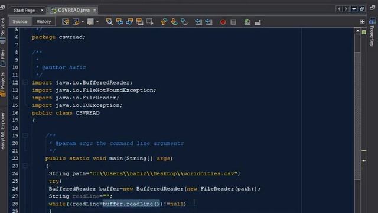This screenshot has height=213, width=378.
Task: Click the restore window icon at top left
Action: tap(2, 8)
